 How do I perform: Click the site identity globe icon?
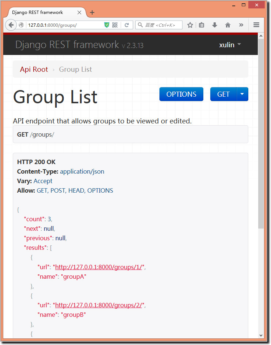coord(21,25)
